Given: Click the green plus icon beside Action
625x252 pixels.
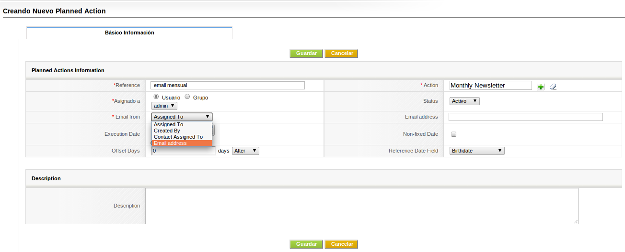Looking at the screenshot, I should pyautogui.click(x=541, y=87).
